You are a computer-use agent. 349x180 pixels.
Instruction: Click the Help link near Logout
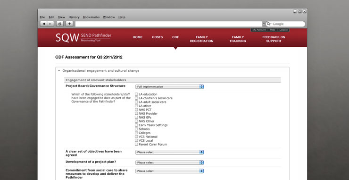[x=273, y=30]
